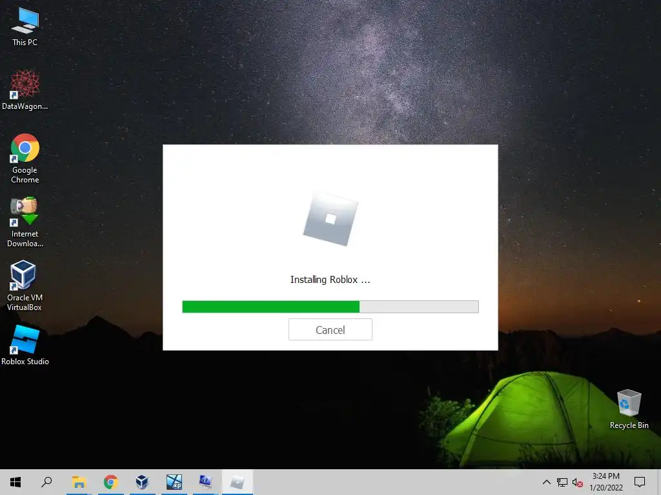
Task: Open File Explorer from the taskbar
Action: pyautogui.click(x=79, y=482)
